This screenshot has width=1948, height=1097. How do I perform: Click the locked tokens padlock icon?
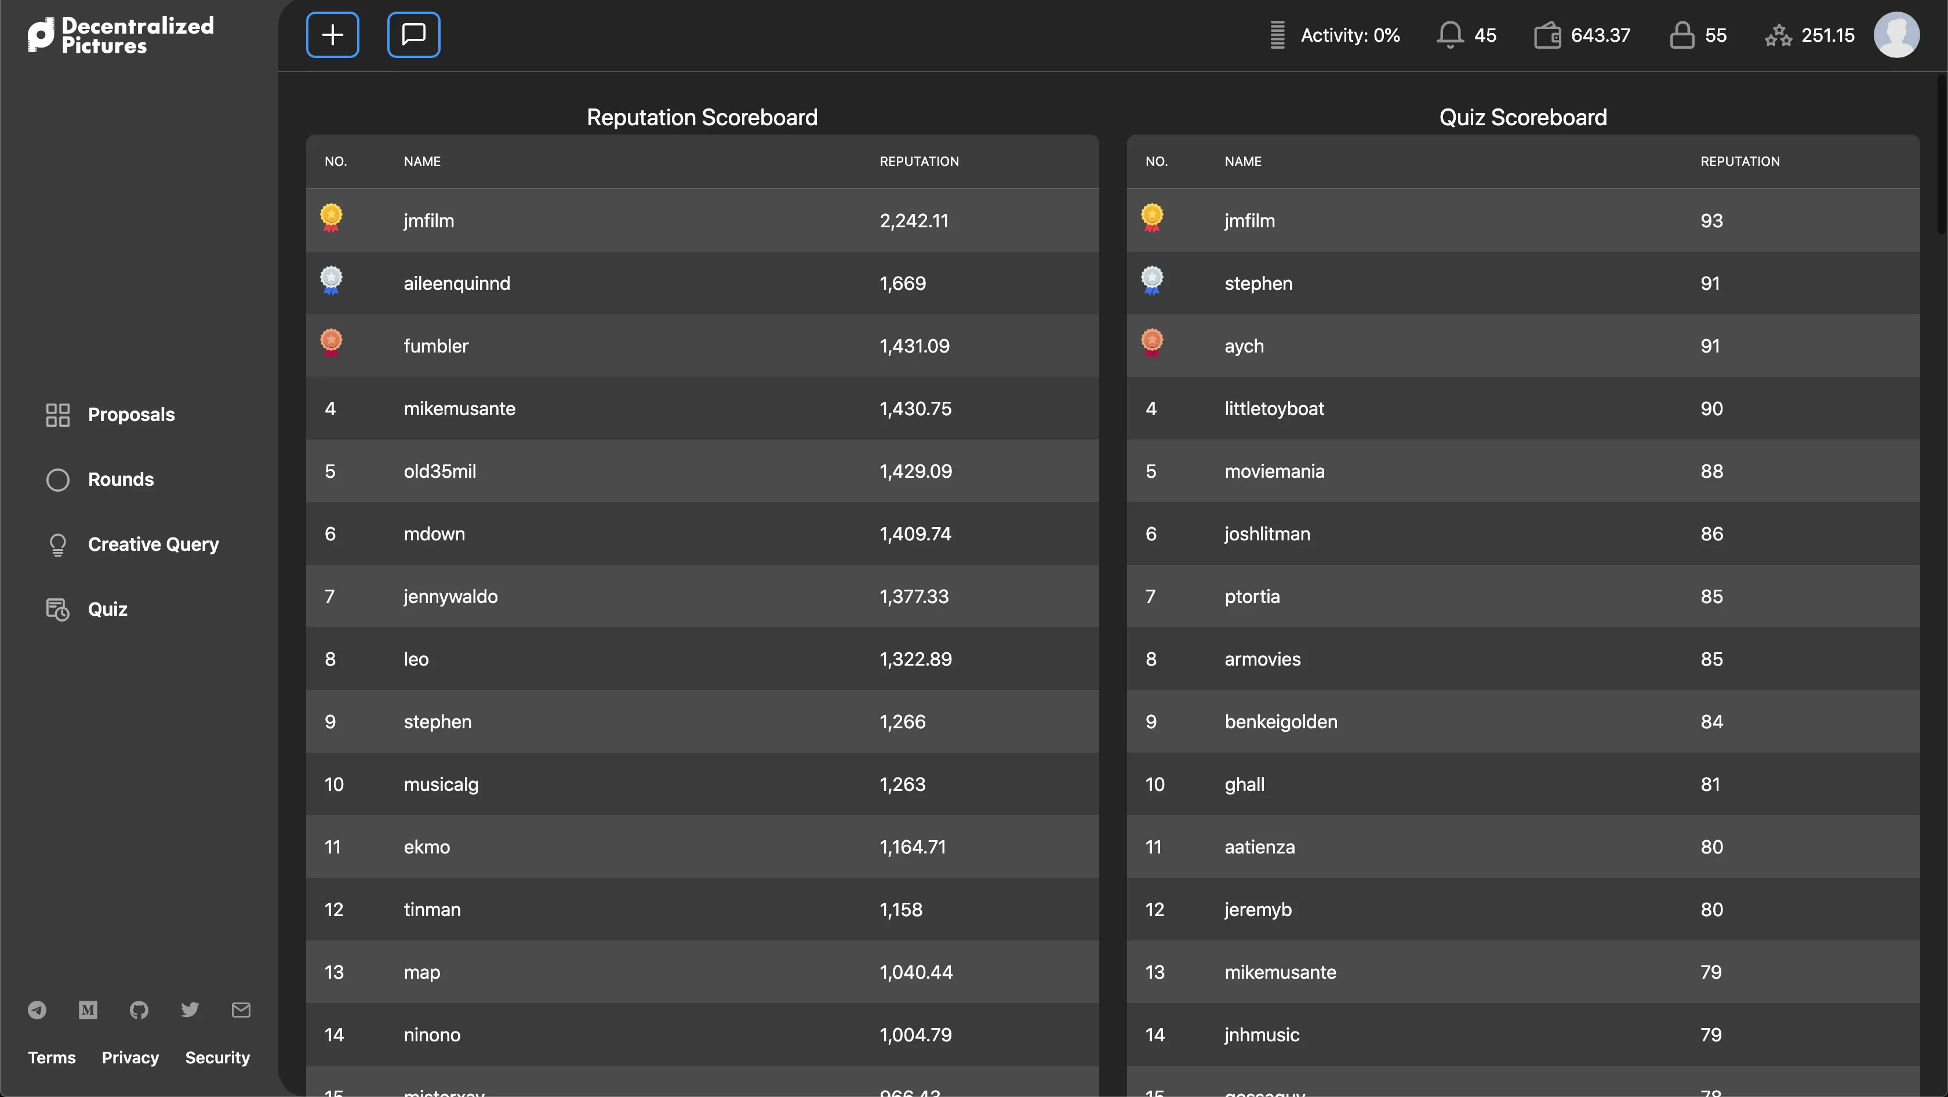(x=1682, y=35)
